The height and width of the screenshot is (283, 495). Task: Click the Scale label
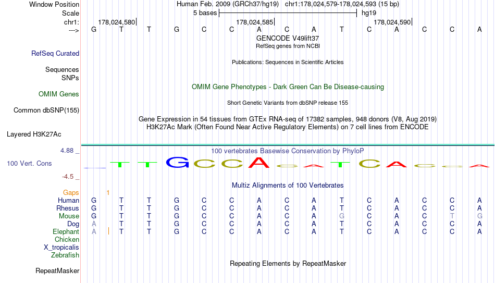pyautogui.click(x=71, y=13)
